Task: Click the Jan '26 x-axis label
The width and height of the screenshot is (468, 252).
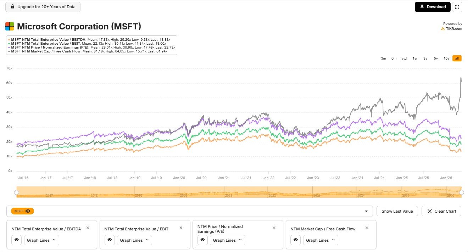Action: point(446,178)
